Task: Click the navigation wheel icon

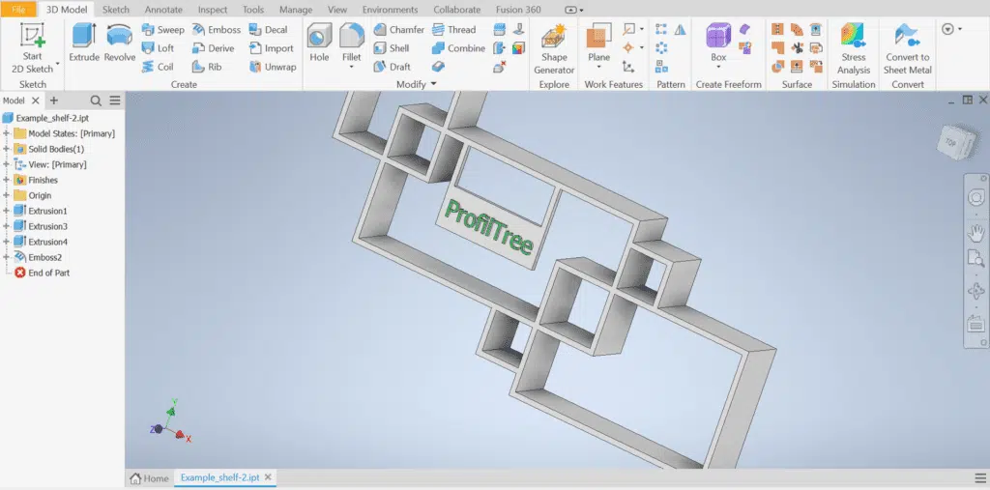Action: [976, 198]
